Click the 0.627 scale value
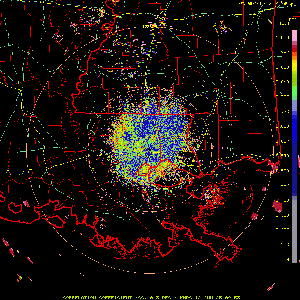 point(282,141)
